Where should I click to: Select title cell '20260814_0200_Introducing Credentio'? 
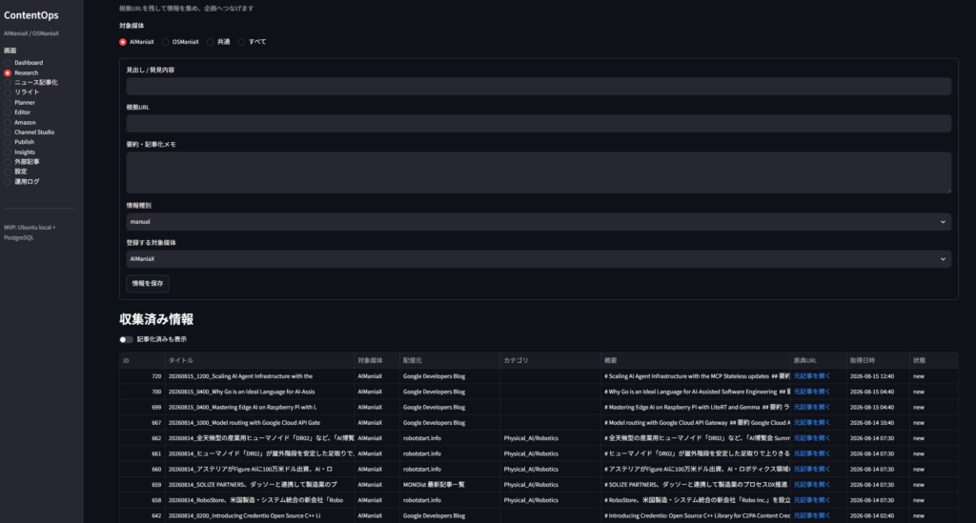click(259, 515)
